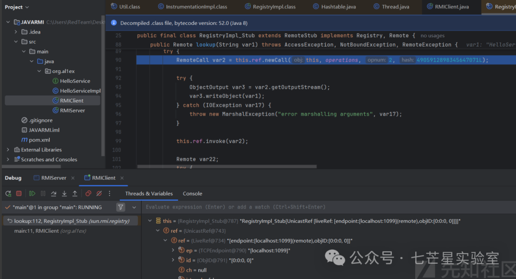The height and width of the screenshot is (279, 516).
Task: Collapse the UnicastRef ref variable
Action: point(158,231)
